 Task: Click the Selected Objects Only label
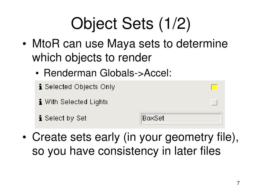pos(80,87)
